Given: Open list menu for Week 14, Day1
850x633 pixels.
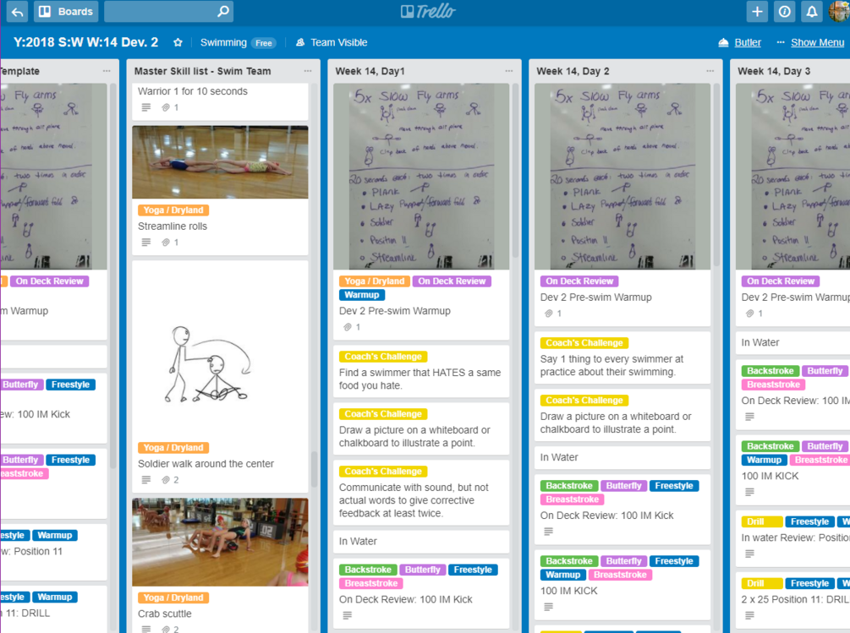Looking at the screenshot, I should coord(509,71).
